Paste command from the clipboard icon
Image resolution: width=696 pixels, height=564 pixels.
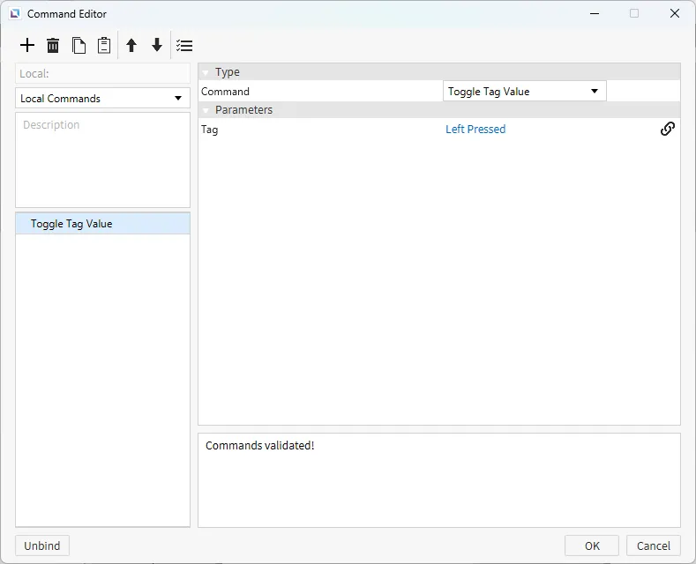104,46
